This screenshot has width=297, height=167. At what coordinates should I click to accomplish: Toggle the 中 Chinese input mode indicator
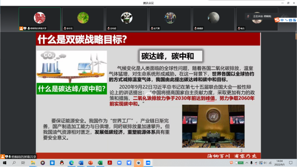click(x=282, y=20)
